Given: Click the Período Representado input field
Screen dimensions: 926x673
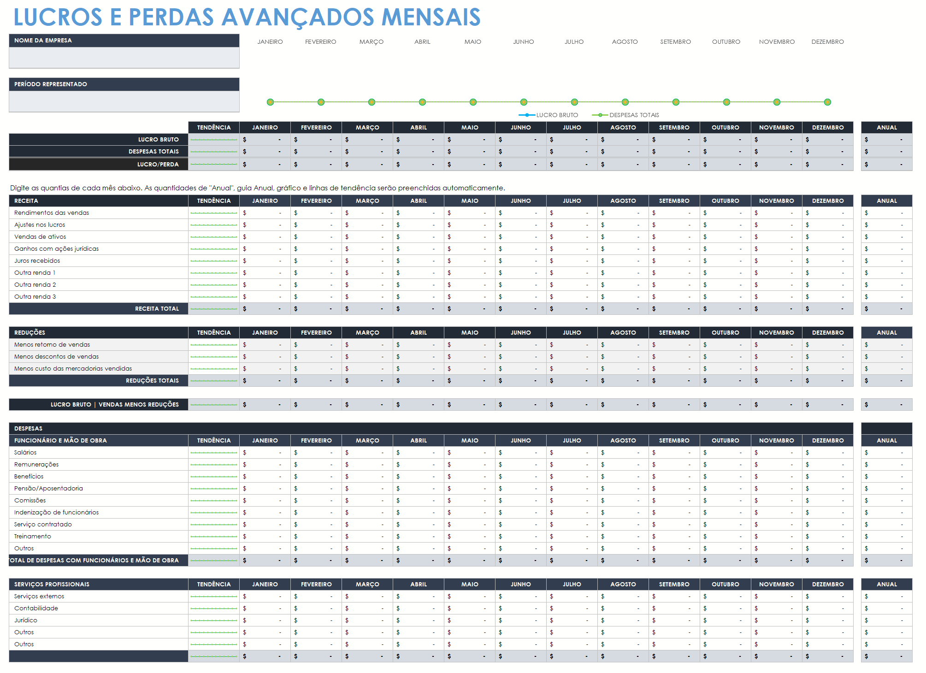Looking at the screenshot, I should [124, 101].
